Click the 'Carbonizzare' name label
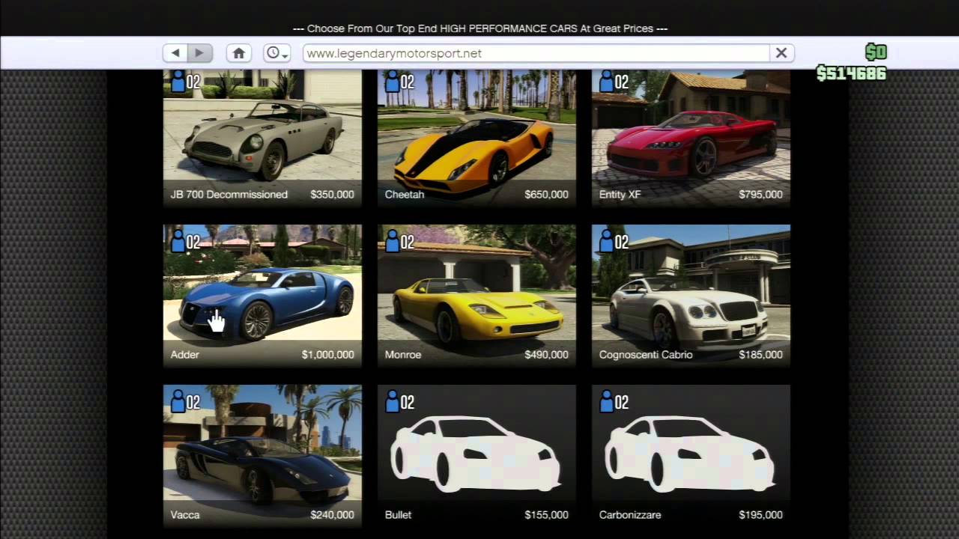This screenshot has width=959, height=539. click(x=630, y=515)
